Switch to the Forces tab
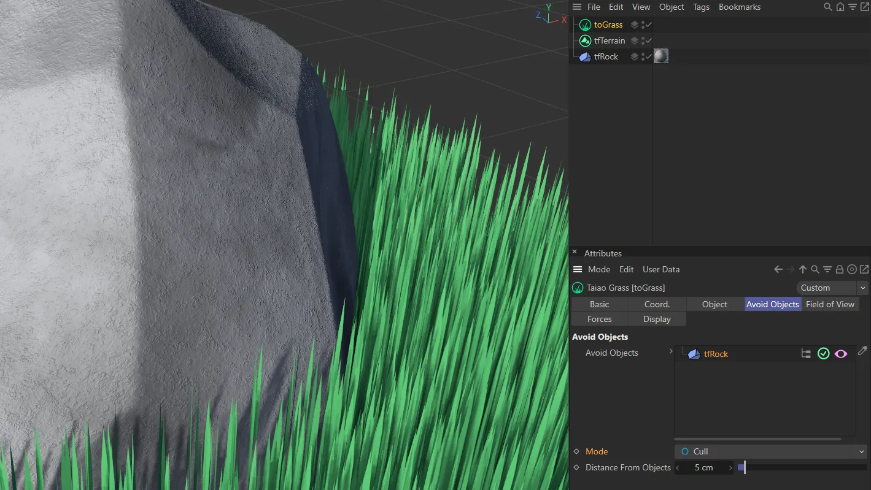 click(599, 319)
